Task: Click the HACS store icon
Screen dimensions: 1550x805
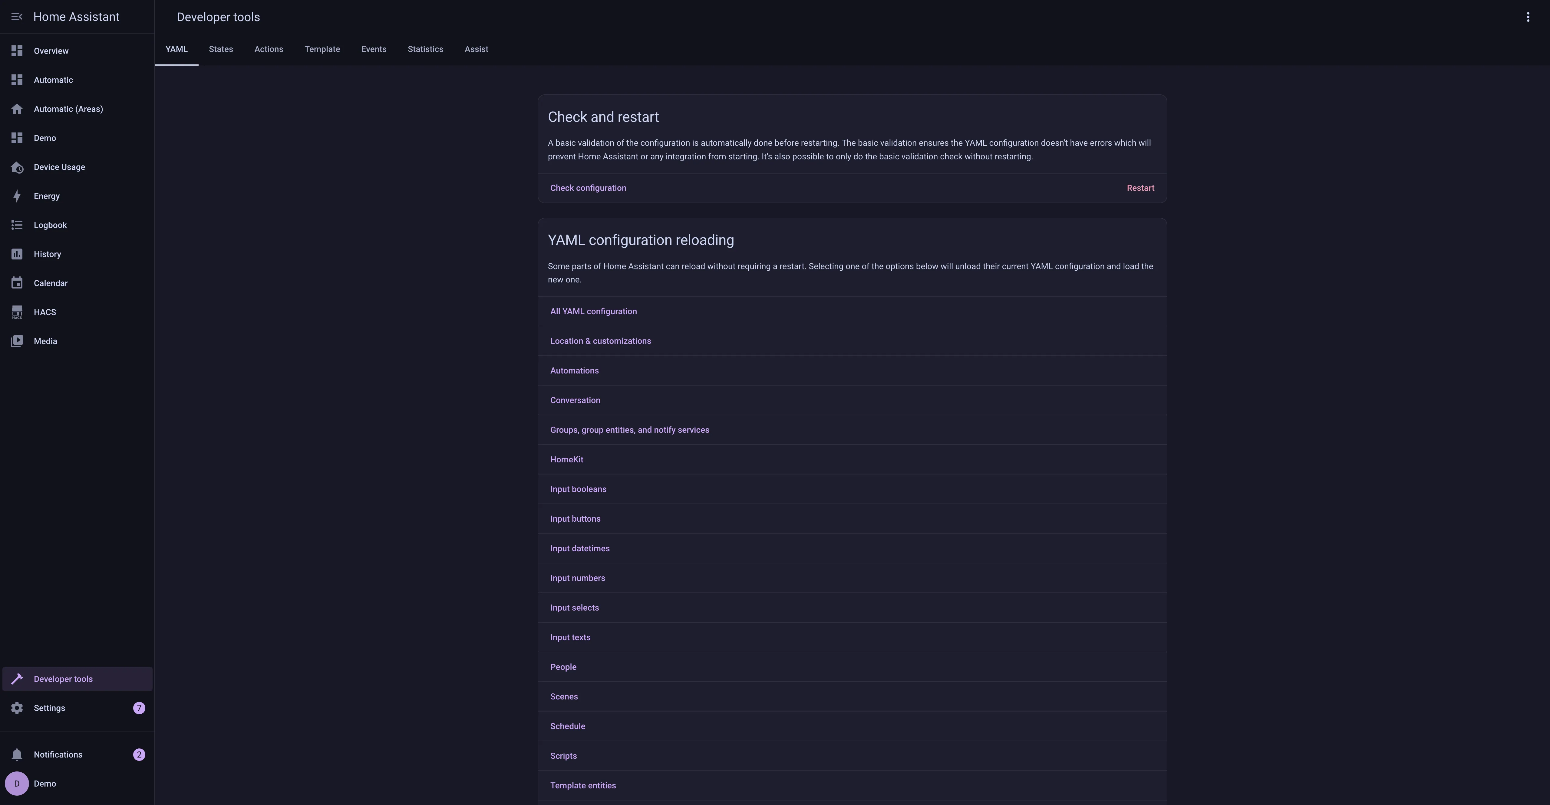Action: 17,312
